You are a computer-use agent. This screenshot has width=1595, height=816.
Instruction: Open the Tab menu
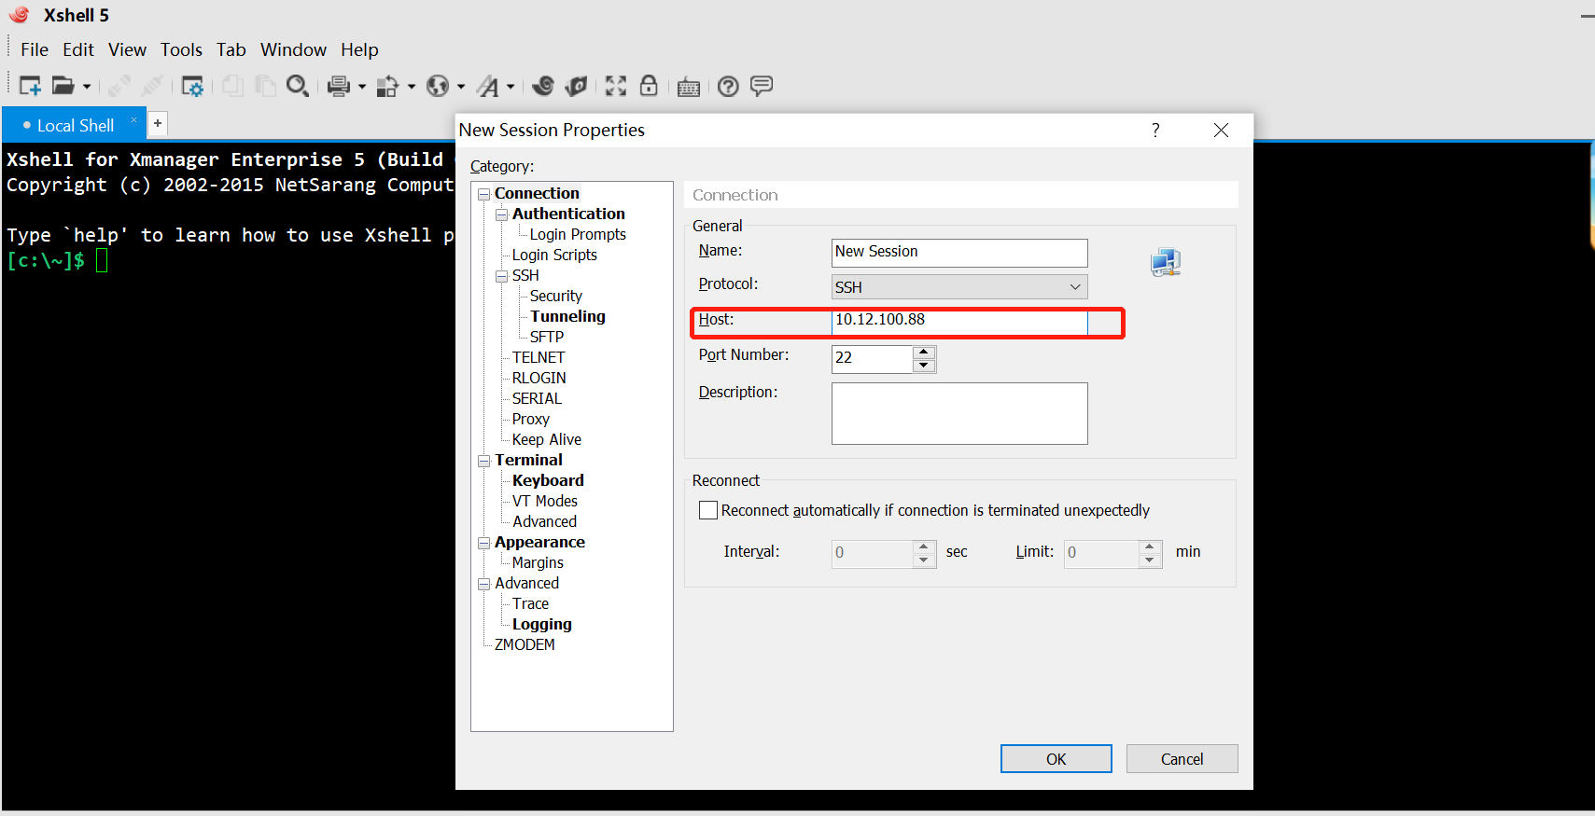[231, 49]
